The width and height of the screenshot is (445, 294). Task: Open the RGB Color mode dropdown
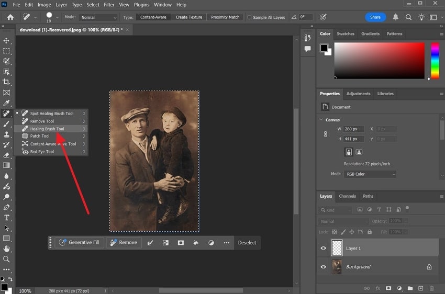[x=370, y=174]
